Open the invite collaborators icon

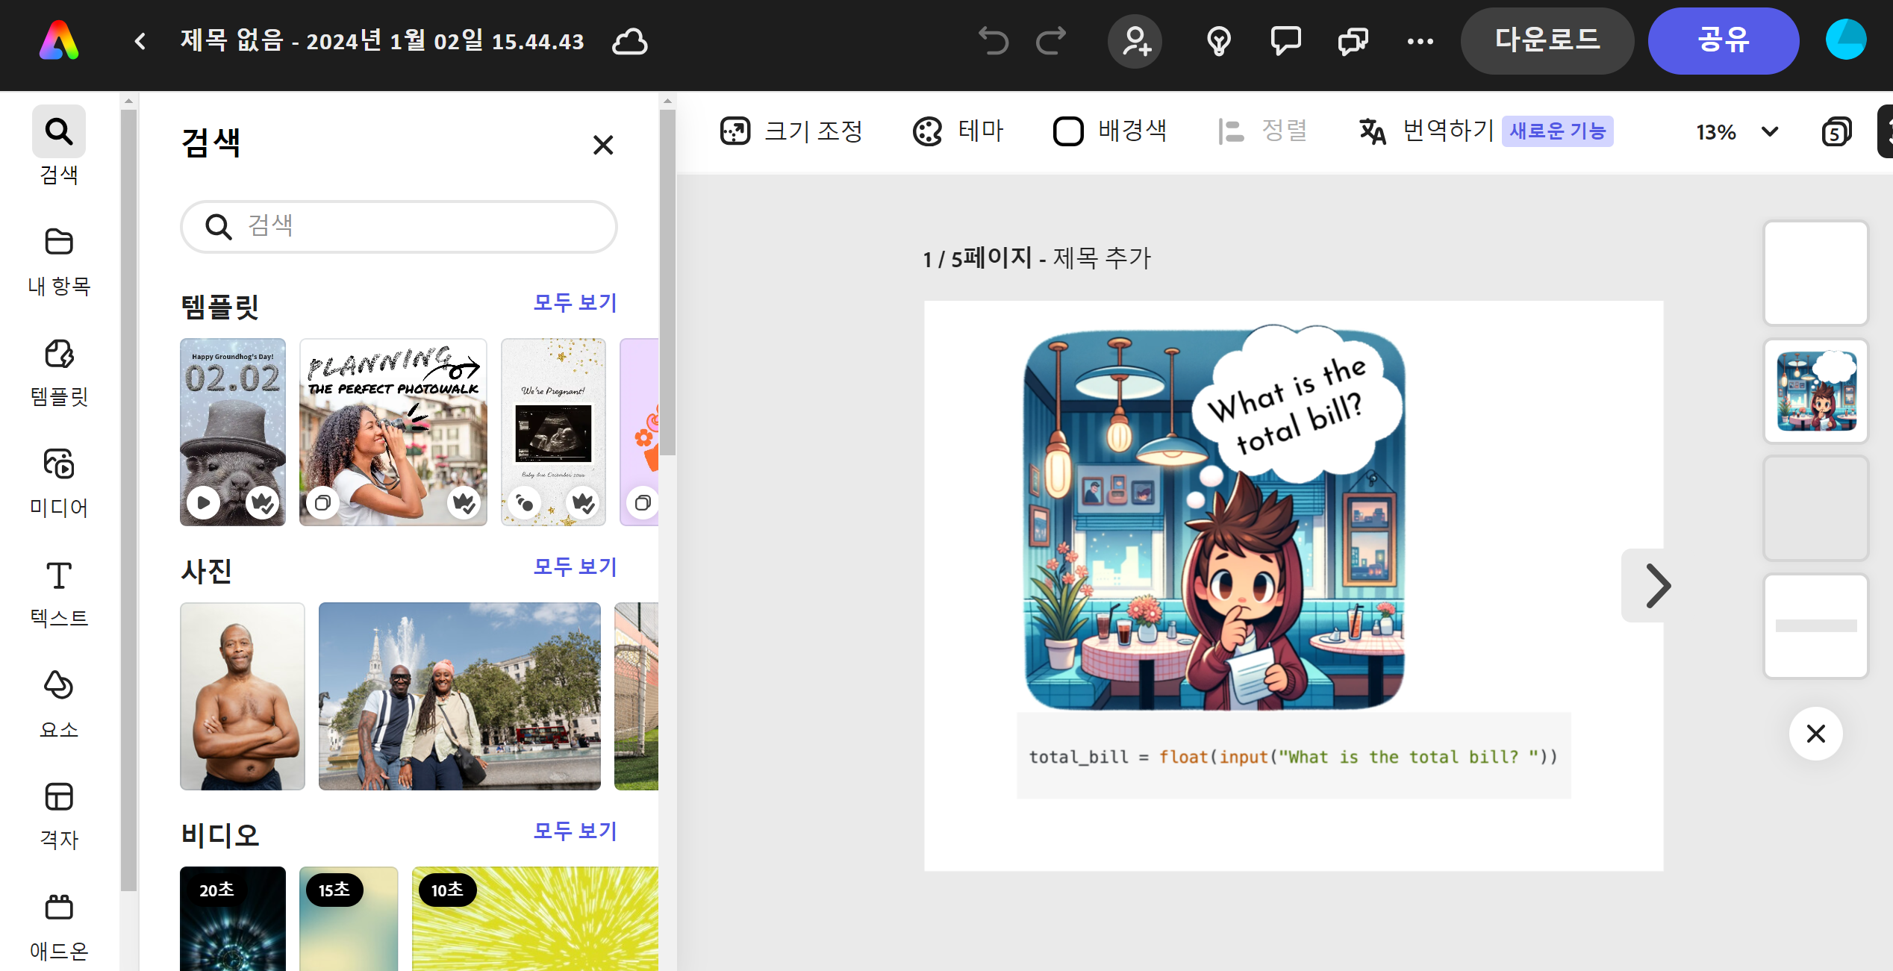point(1135,41)
